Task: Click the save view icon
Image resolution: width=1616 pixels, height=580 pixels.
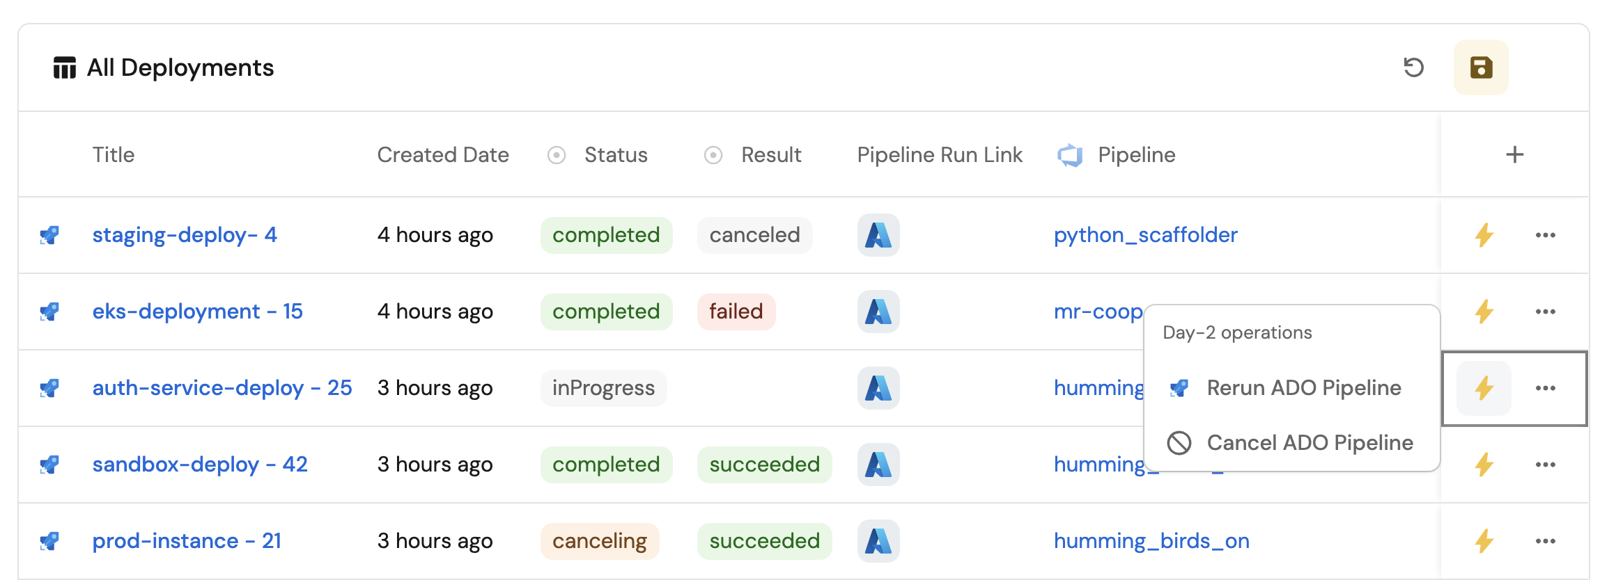Action: [1481, 67]
